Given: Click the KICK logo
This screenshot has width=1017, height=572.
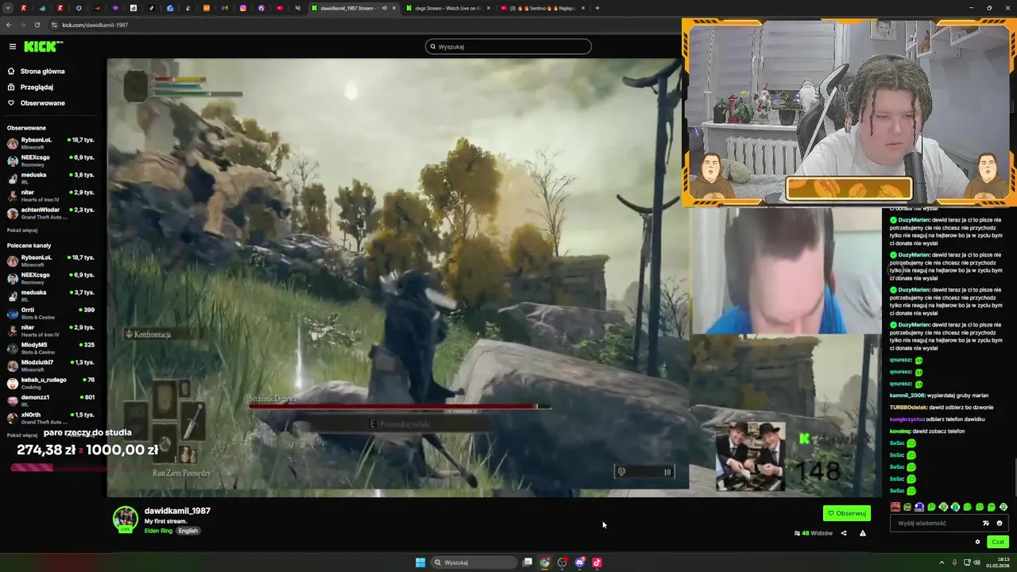Looking at the screenshot, I should (43, 47).
